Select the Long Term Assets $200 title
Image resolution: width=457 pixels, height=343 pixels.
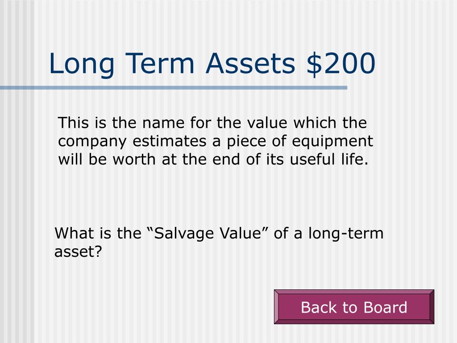click(x=212, y=63)
